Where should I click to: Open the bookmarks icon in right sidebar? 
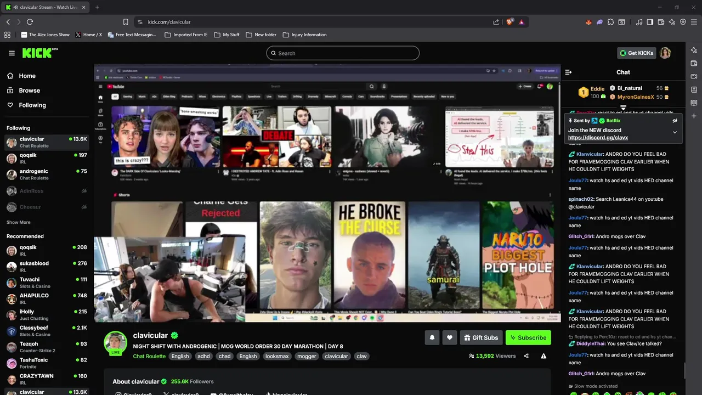[694, 89]
